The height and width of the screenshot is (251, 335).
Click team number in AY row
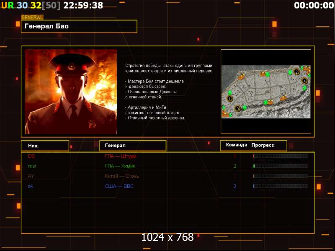(x=235, y=176)
